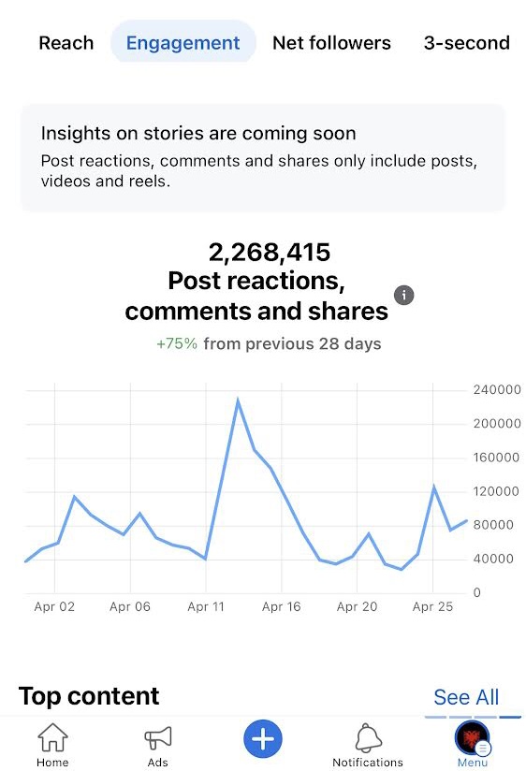Click the +75% change indicator

tap(177, 343)
